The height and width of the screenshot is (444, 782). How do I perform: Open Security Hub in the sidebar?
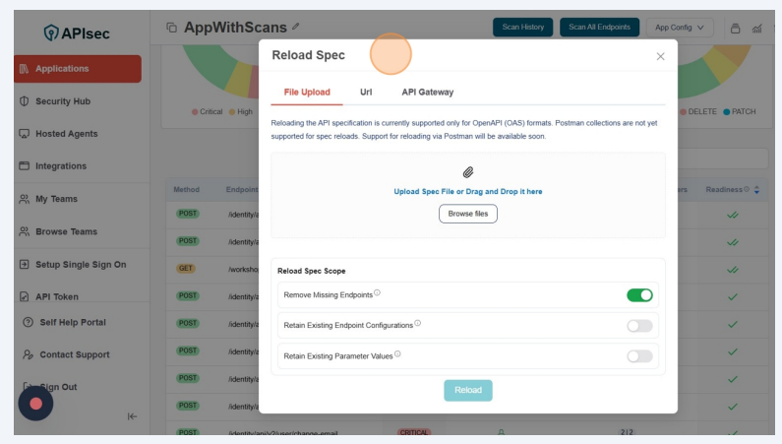point(62,101)
